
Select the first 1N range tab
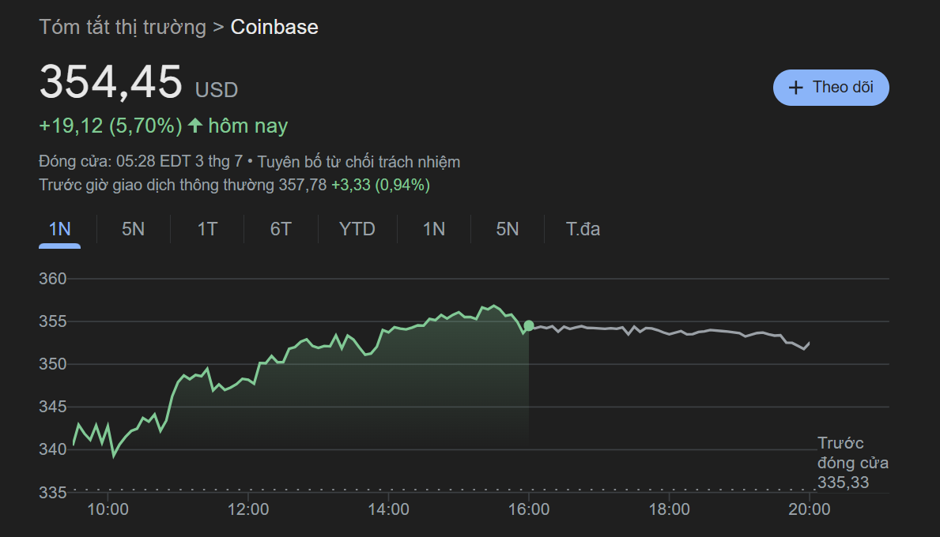coord(59,229)
